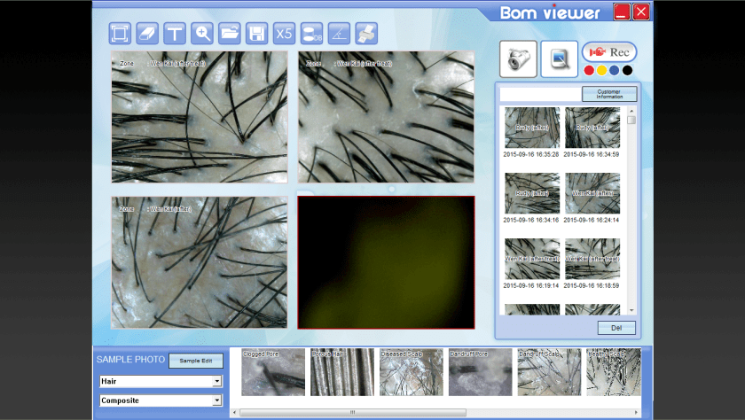The image size is (745, 420).
Task: Click the Customer Information button
Action: [609, 94]
